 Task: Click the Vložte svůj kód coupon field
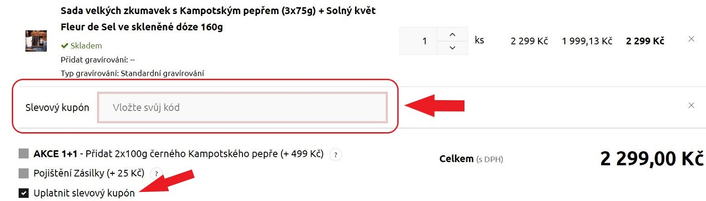[x=243, y=108]
